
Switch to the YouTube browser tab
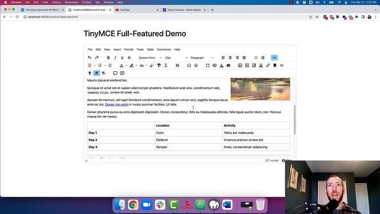pyautogui.click(x=137, y=10)
